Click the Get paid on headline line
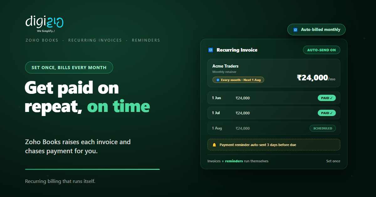The height and width of the screenshot is (197, 376). point(72,88)
